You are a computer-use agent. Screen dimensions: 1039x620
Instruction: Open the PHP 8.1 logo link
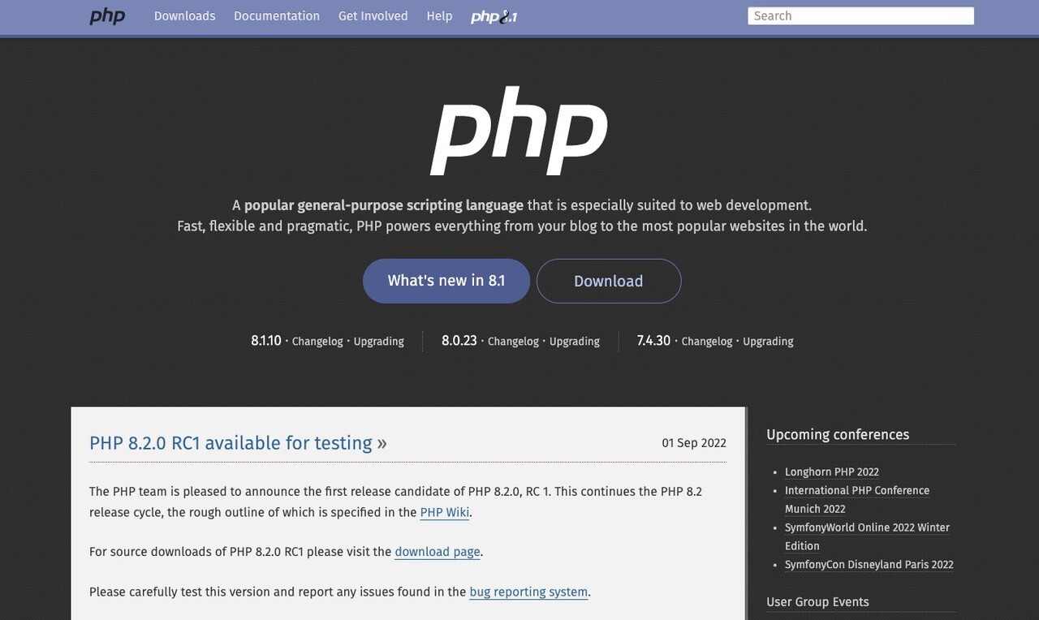pos(494,16)
